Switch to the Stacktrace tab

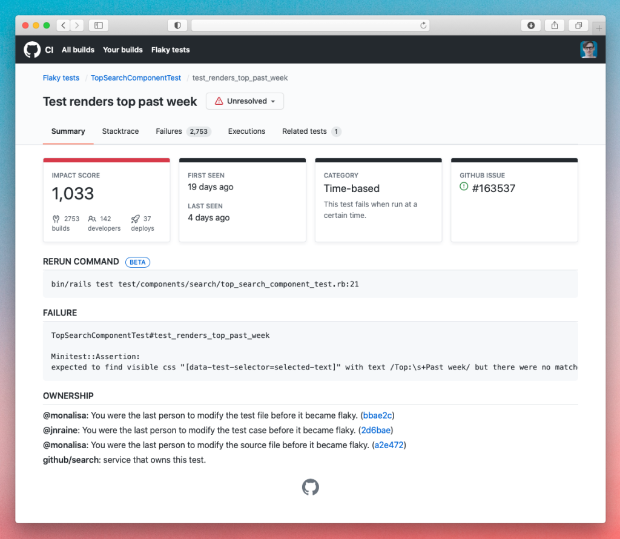(x=120, y=131)
